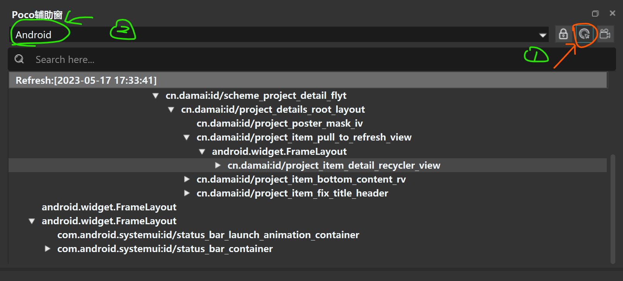Click the vertical scrollbar of the tree

[x=613, y=209]
